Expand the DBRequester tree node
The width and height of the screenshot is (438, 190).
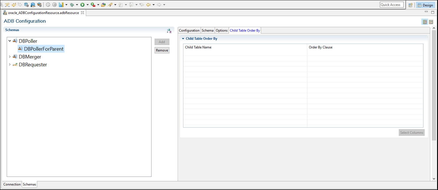tap(10, 64)
